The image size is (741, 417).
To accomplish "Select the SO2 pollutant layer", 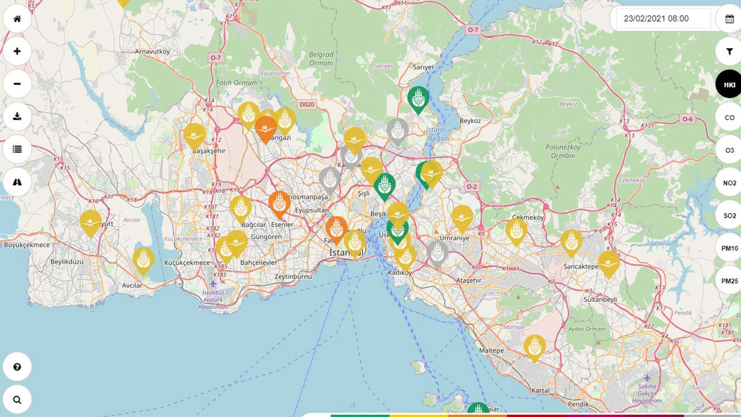I will coord(729,215).
